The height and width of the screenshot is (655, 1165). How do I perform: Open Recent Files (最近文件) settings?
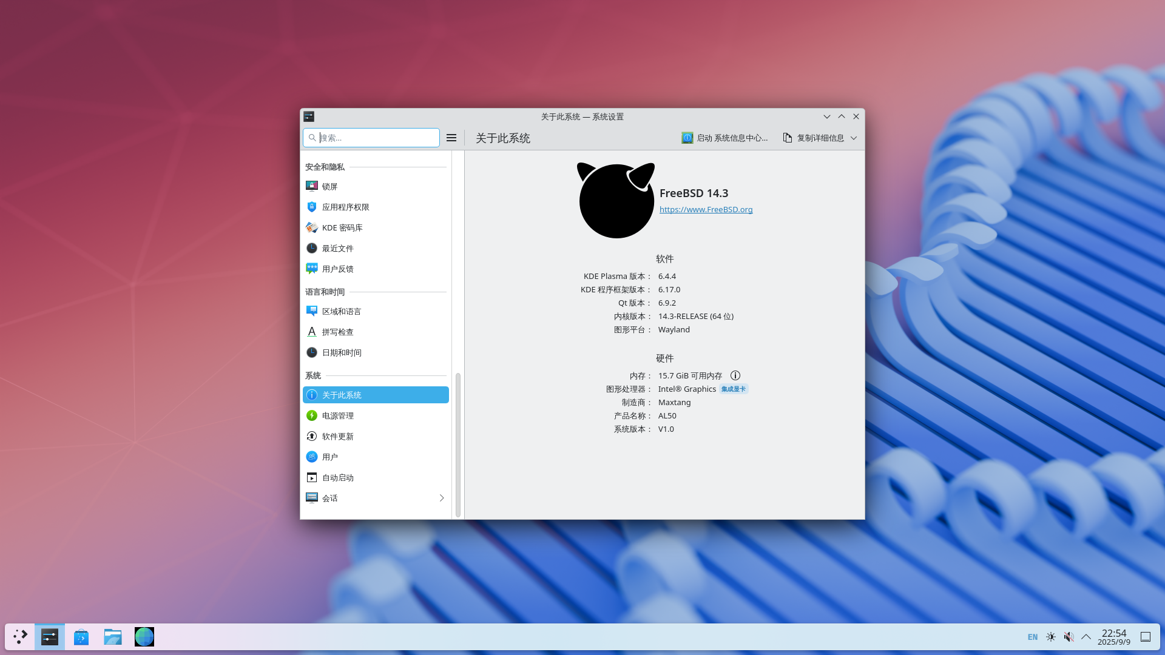point(376,248)
